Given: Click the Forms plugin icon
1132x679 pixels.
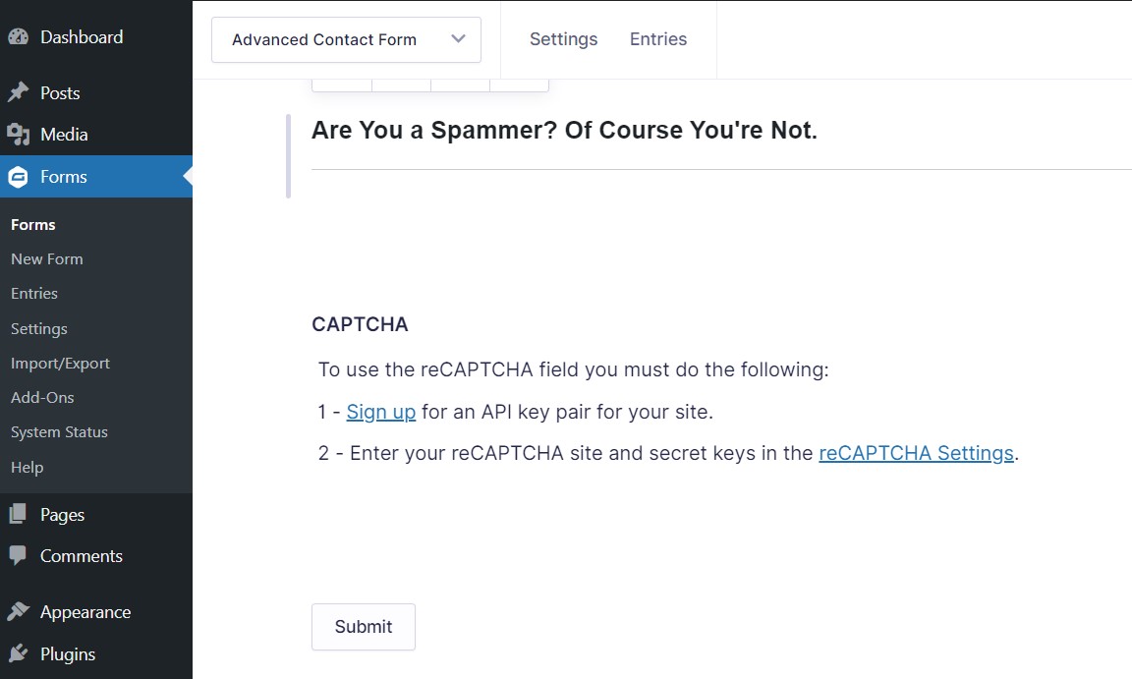Looking at the screenshot, I should [18, 177].
